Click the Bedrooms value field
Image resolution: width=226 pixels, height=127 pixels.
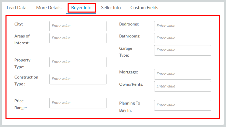[183, 26]
